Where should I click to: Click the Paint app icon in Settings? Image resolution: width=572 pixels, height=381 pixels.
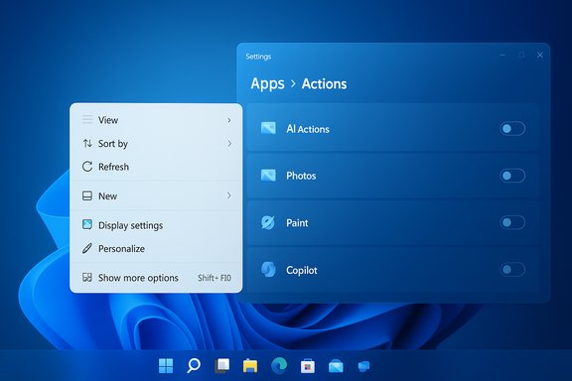(x=268, y=222)
